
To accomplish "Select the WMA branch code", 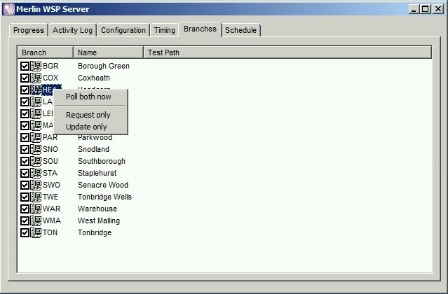I will tap(52, 220).
